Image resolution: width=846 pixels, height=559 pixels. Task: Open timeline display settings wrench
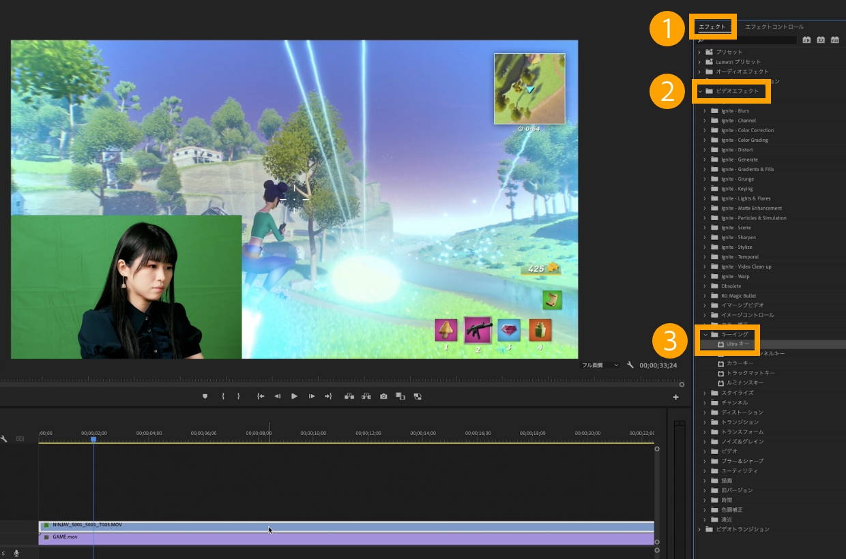5,439
